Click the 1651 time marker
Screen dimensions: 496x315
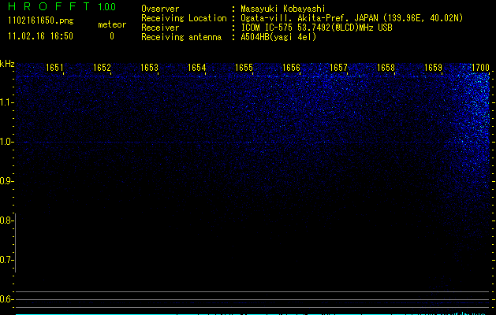point(54,67)
